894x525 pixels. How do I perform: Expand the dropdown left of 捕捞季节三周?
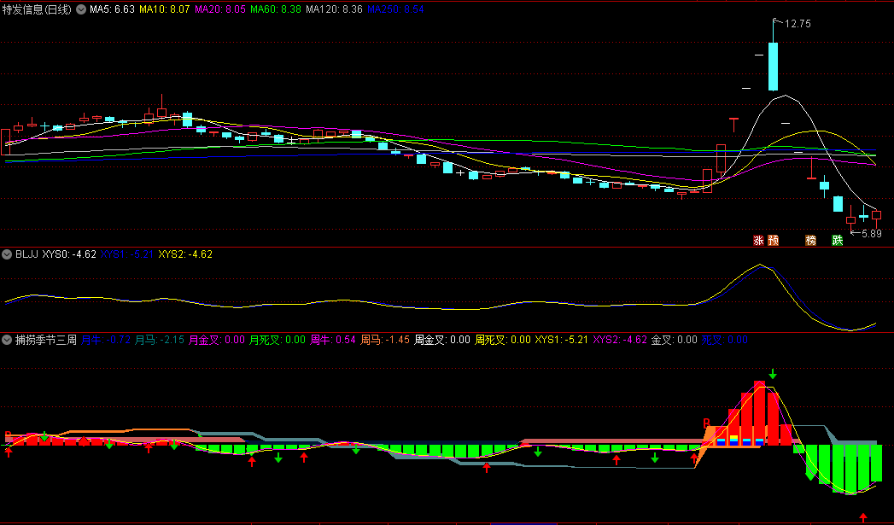click(x=8, y=340)
